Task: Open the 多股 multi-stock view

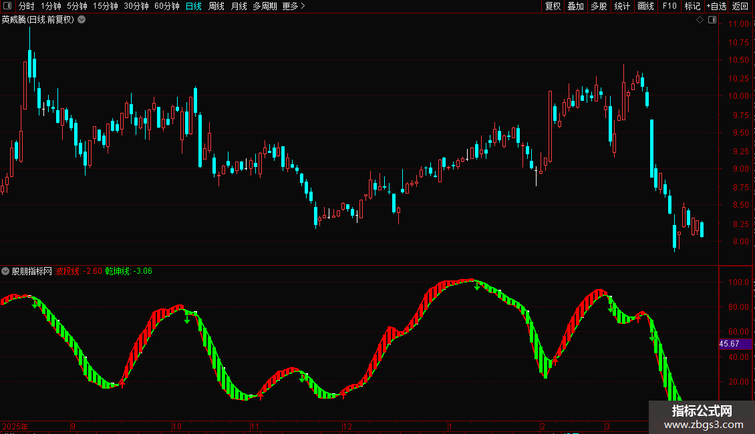Action: 599,6
